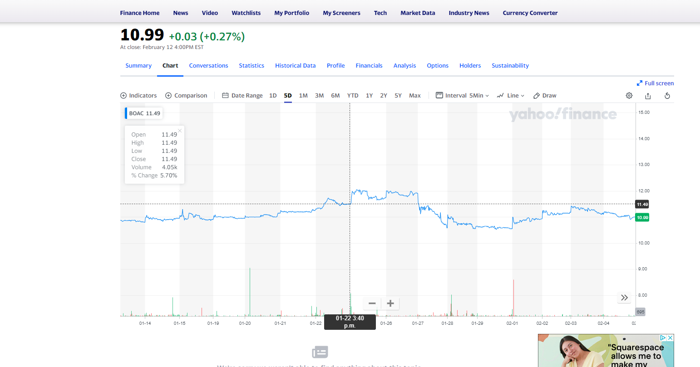Open the Historical Data tab
This screenshot has width=700, height=367.
[296, 66]
